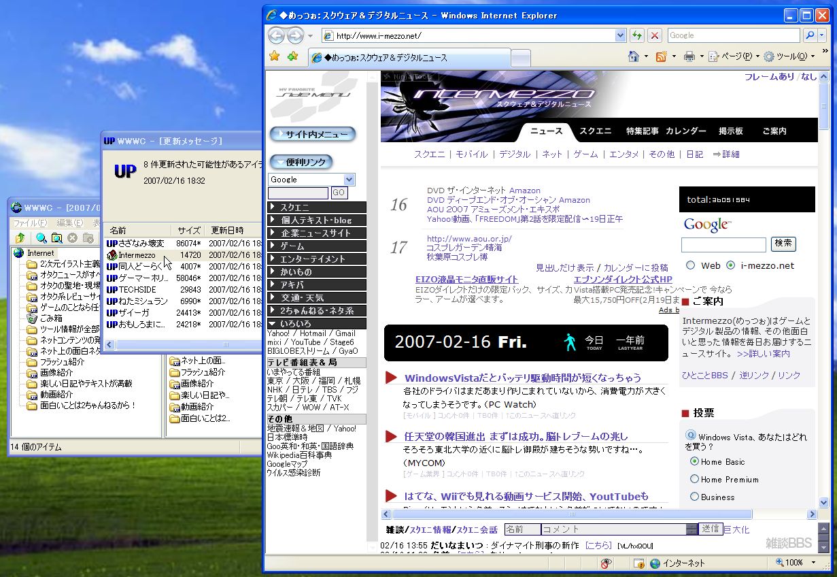Image resolution: width=837 pixels, height=577 pixels.
Task: Sort update list by サイズ column header
Action: pos(188,230)
